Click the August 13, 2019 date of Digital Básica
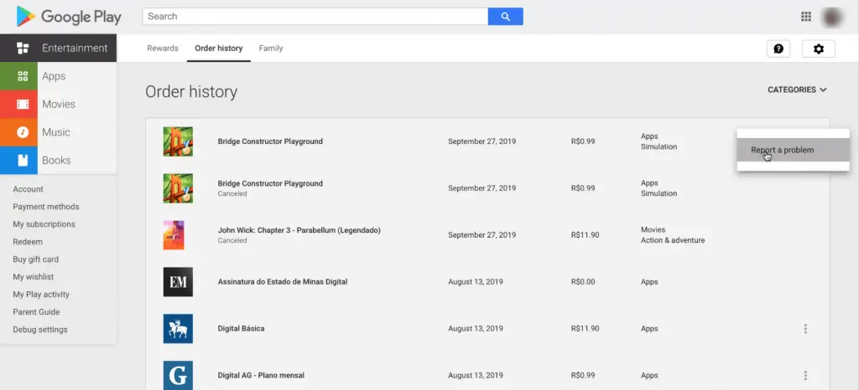Screen dimensions: 859x390 tap(475, 329)
